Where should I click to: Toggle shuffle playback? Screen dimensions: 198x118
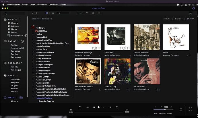110,107
